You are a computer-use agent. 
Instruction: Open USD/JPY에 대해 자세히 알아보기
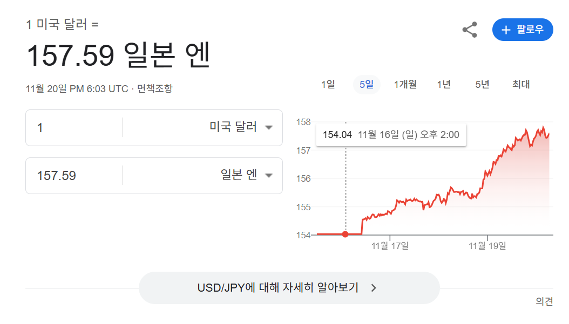coord(278,288)
